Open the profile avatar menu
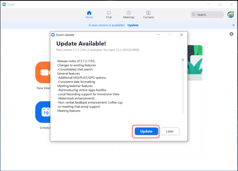Image resolution: width=238 pixels, height=171 pixels. [x=231, y=15]
